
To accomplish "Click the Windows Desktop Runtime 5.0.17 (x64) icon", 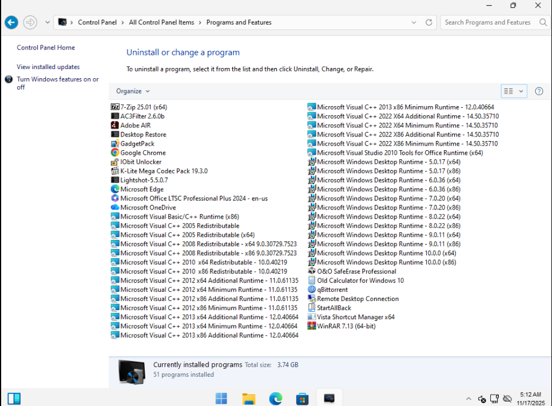I will point(312,162).
